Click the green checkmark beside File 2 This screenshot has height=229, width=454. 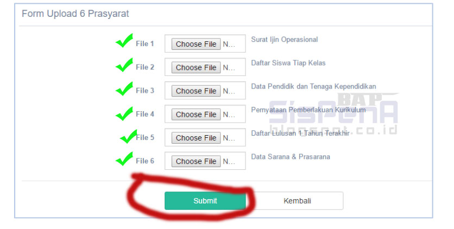124,65
